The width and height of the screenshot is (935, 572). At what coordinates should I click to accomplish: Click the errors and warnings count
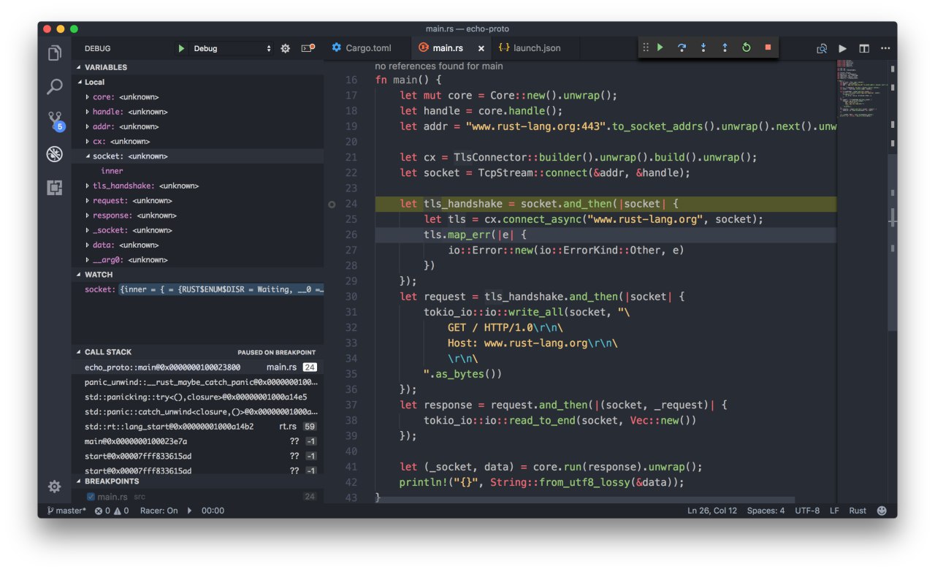[x=112, y=511]
